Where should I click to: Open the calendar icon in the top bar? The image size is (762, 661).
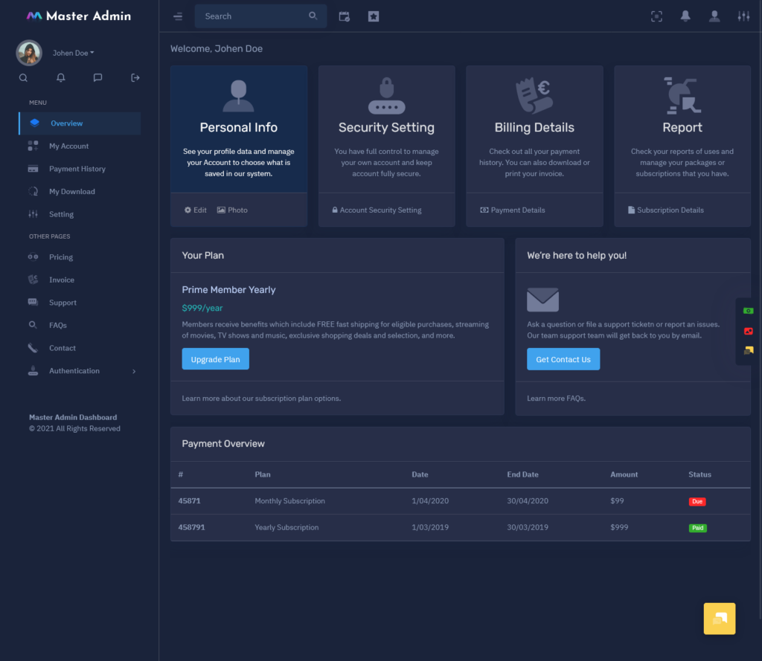[344, 16]
